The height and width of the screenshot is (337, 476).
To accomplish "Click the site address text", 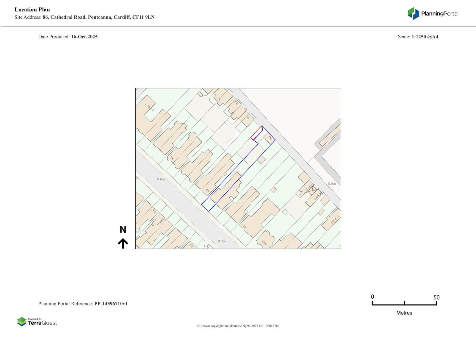I will tap(98, 17).
